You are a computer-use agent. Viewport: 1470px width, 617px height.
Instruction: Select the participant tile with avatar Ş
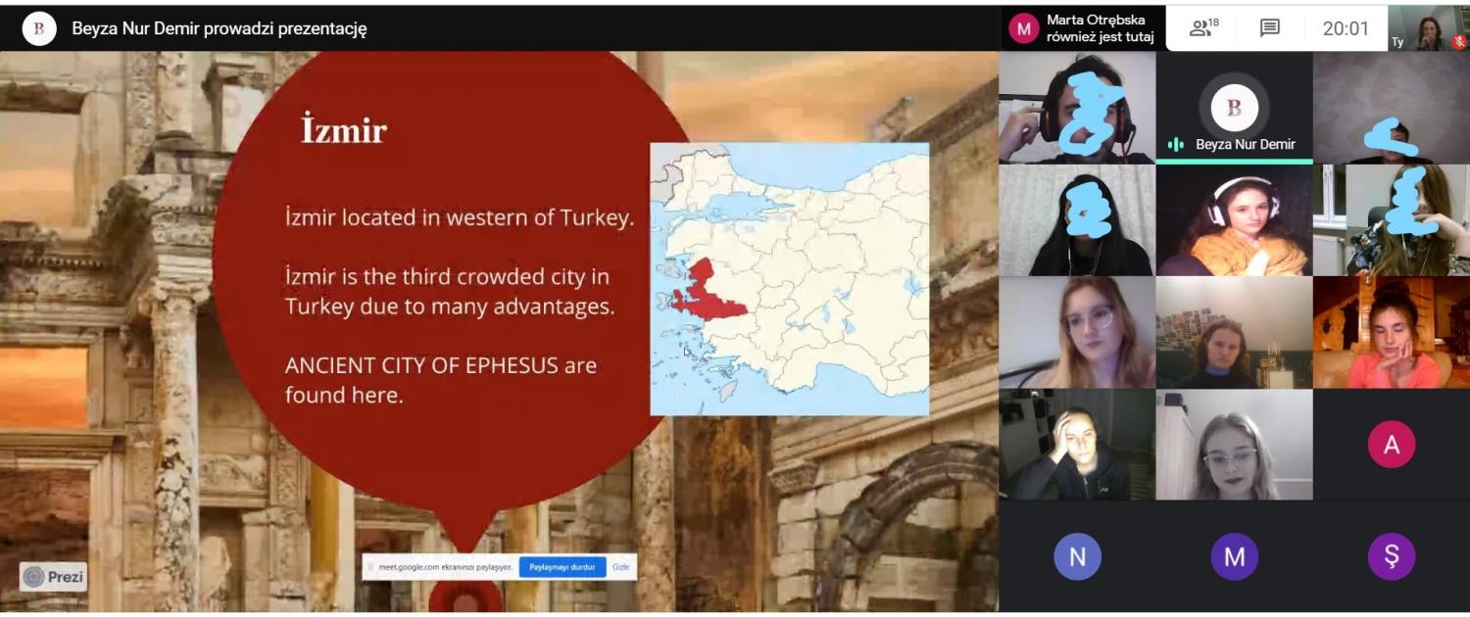(1391, 557)
